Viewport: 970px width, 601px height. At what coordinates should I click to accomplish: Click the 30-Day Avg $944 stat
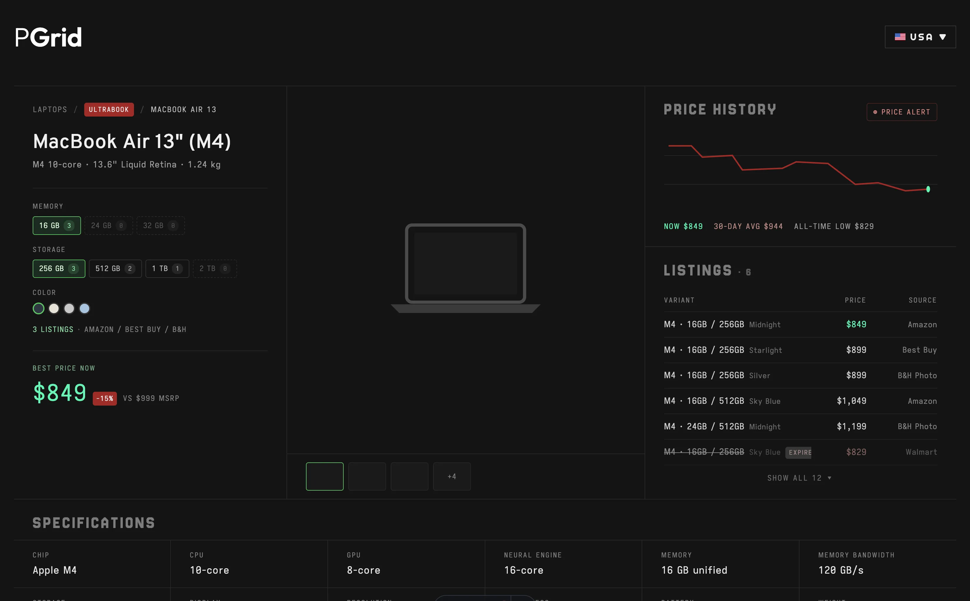coord(748,226)
